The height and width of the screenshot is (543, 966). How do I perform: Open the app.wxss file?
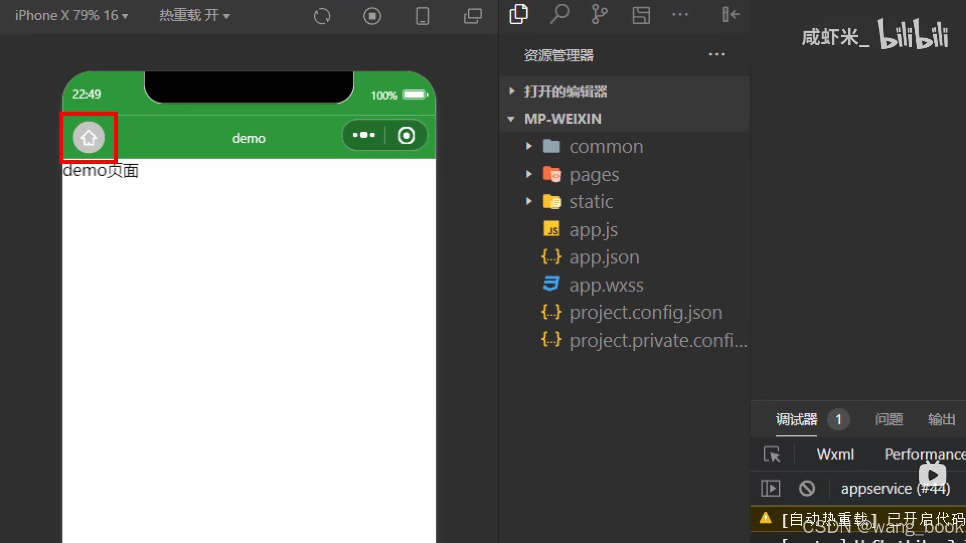pos(624,285)
